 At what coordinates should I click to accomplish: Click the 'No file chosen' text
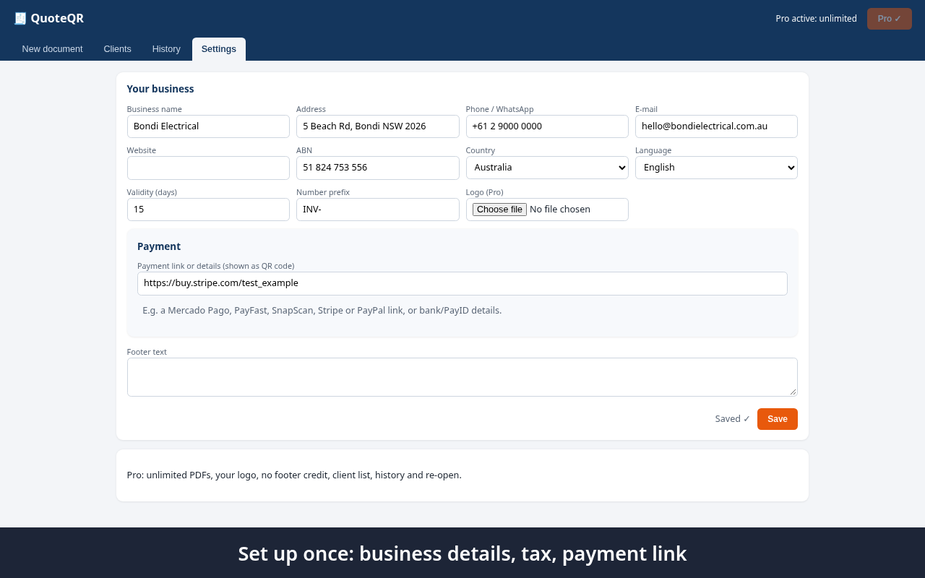tap(560, 210)
